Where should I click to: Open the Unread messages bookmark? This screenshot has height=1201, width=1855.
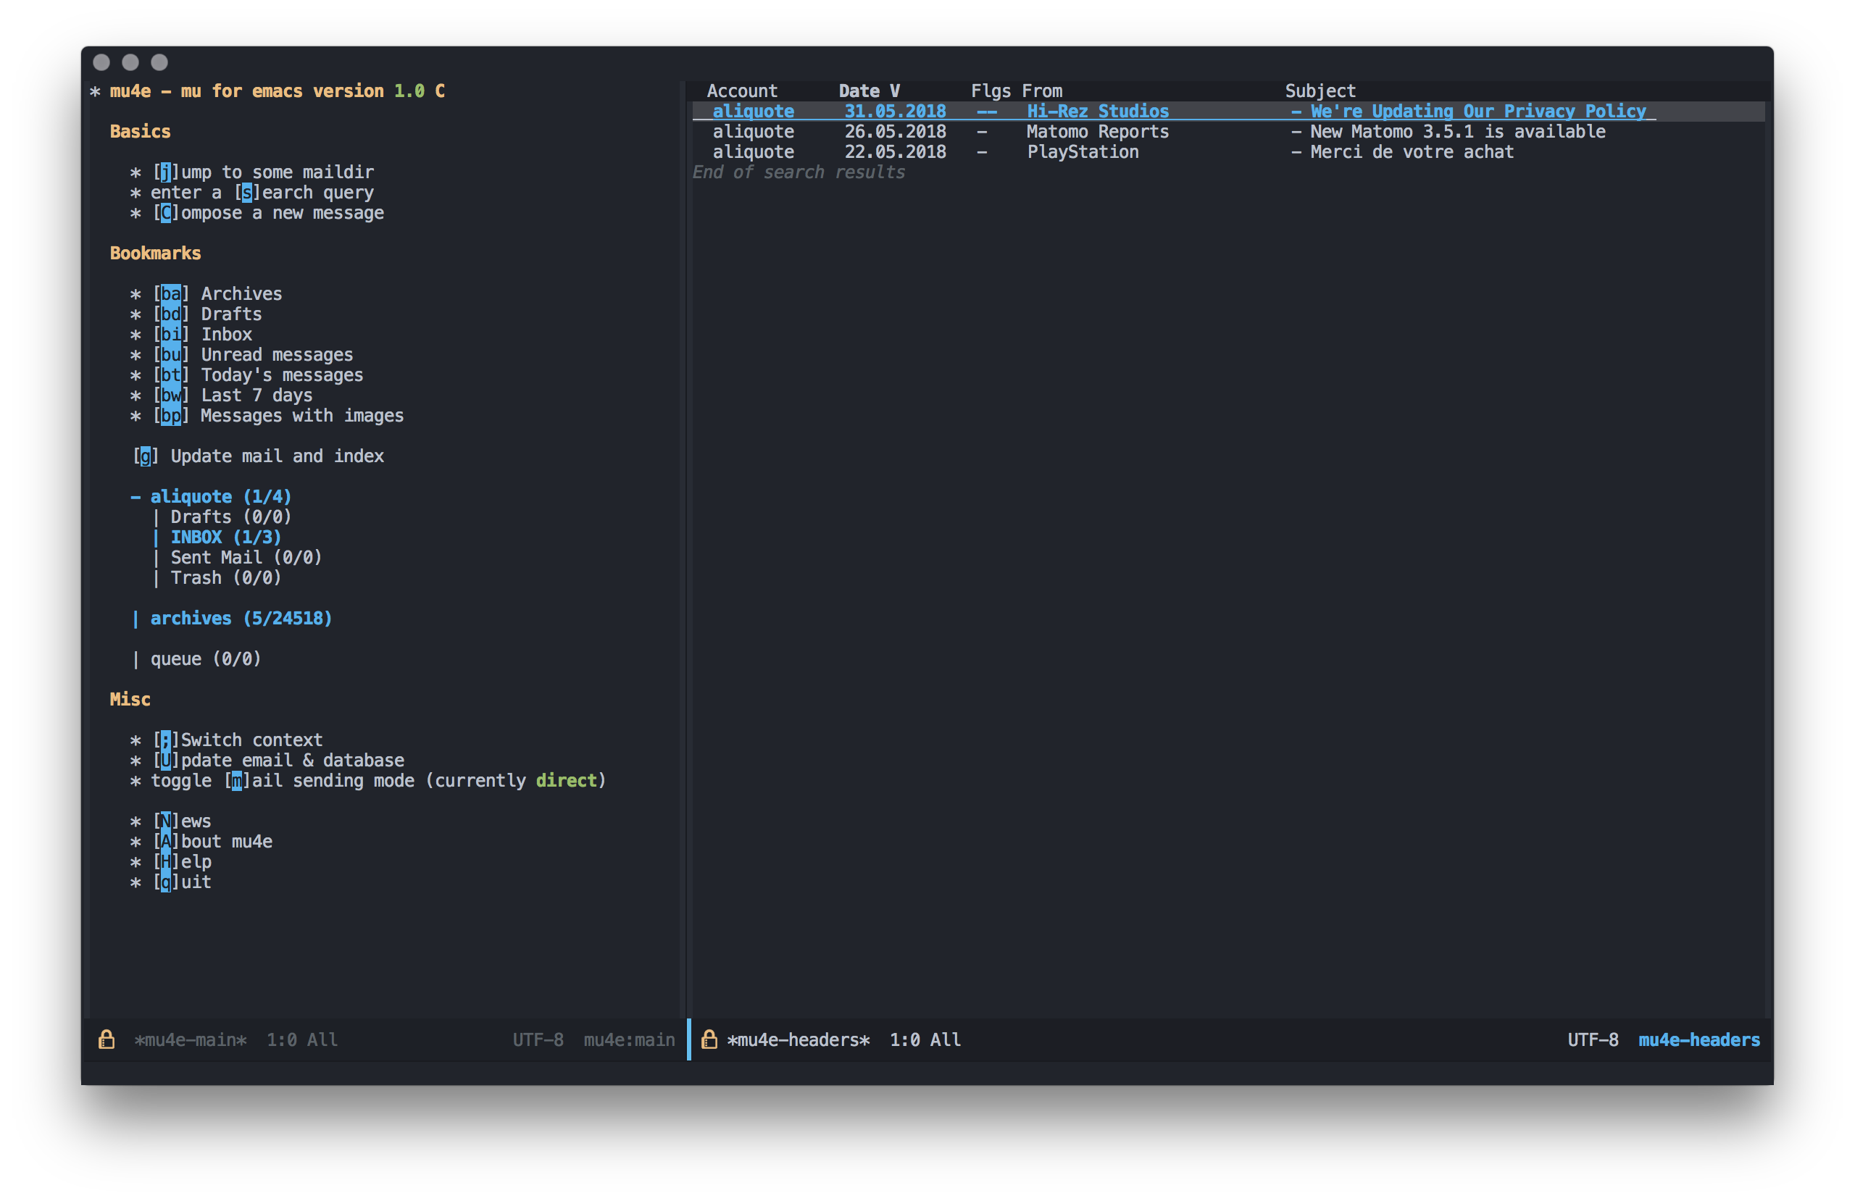pos(276,355)
